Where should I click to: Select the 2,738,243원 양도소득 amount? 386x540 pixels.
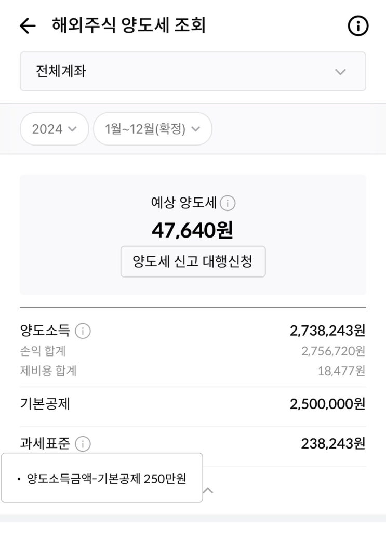pos(327,331)
